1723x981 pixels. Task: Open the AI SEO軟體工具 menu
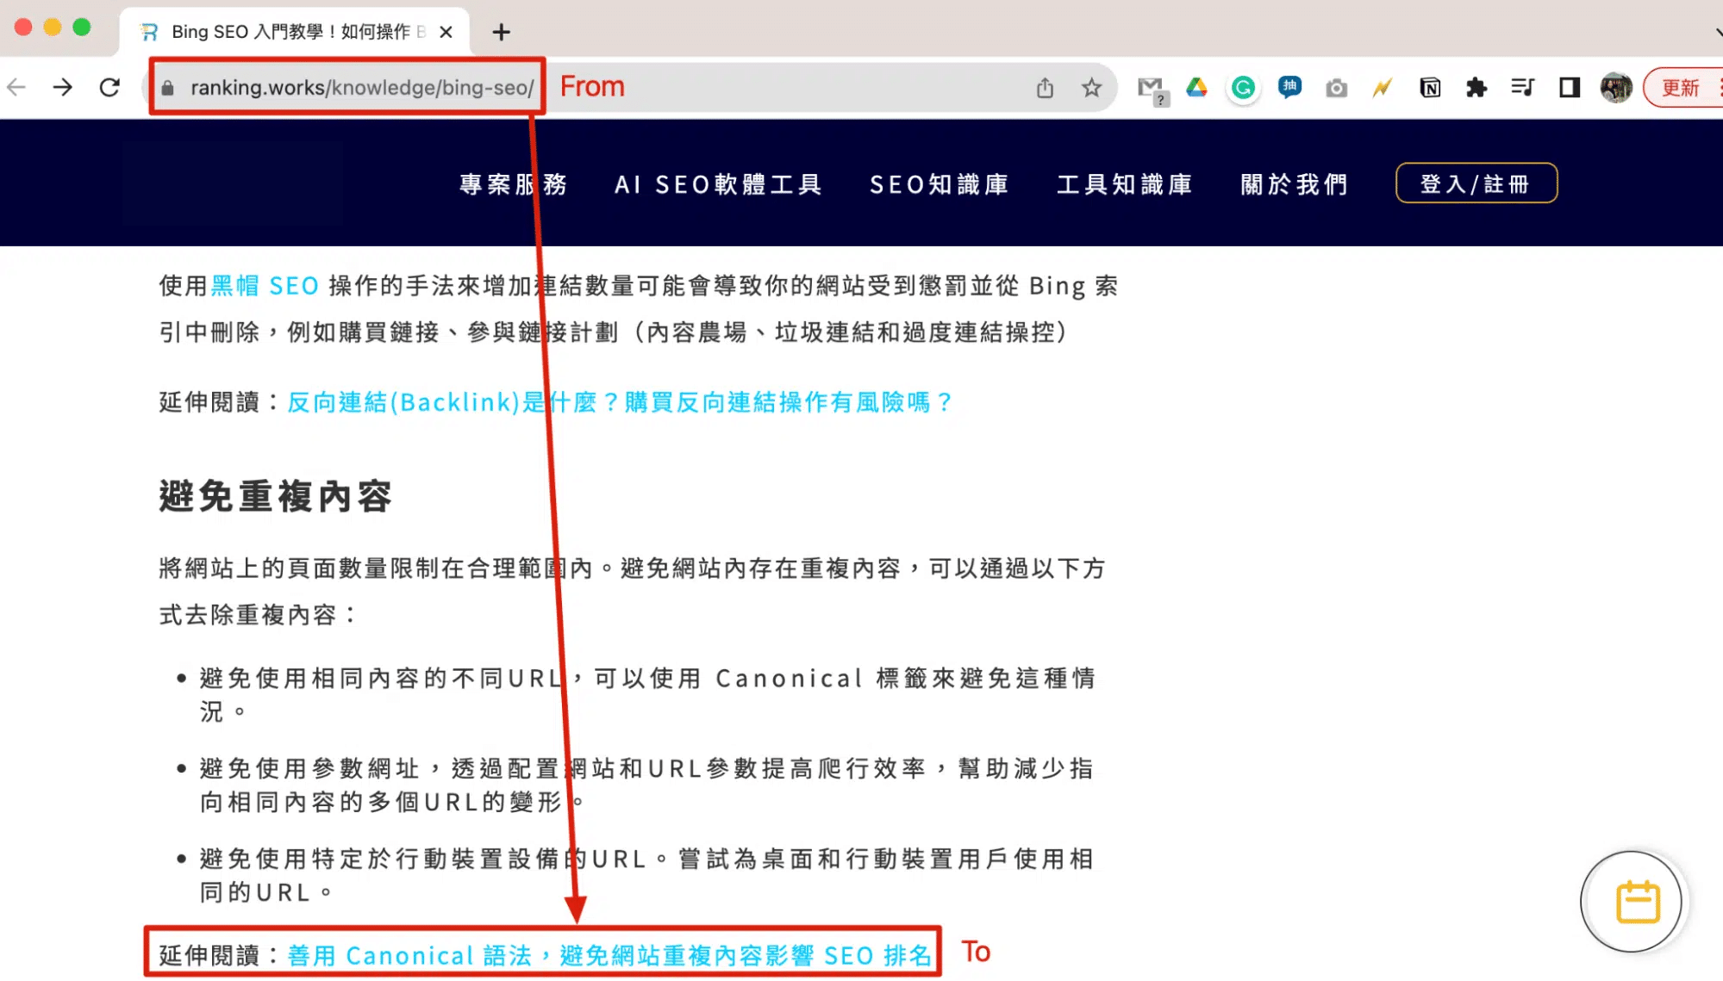tap(718, 184)
